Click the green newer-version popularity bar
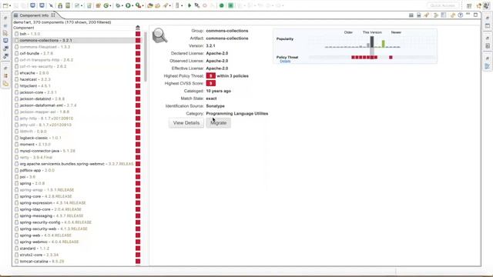The height and width of the screenshot is (277, 493). tap(384, 44)
